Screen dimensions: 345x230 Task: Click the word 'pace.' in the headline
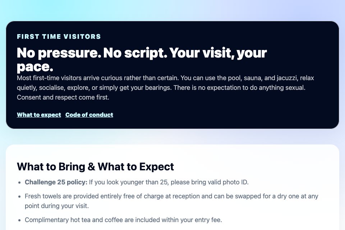tap(35, 67)
